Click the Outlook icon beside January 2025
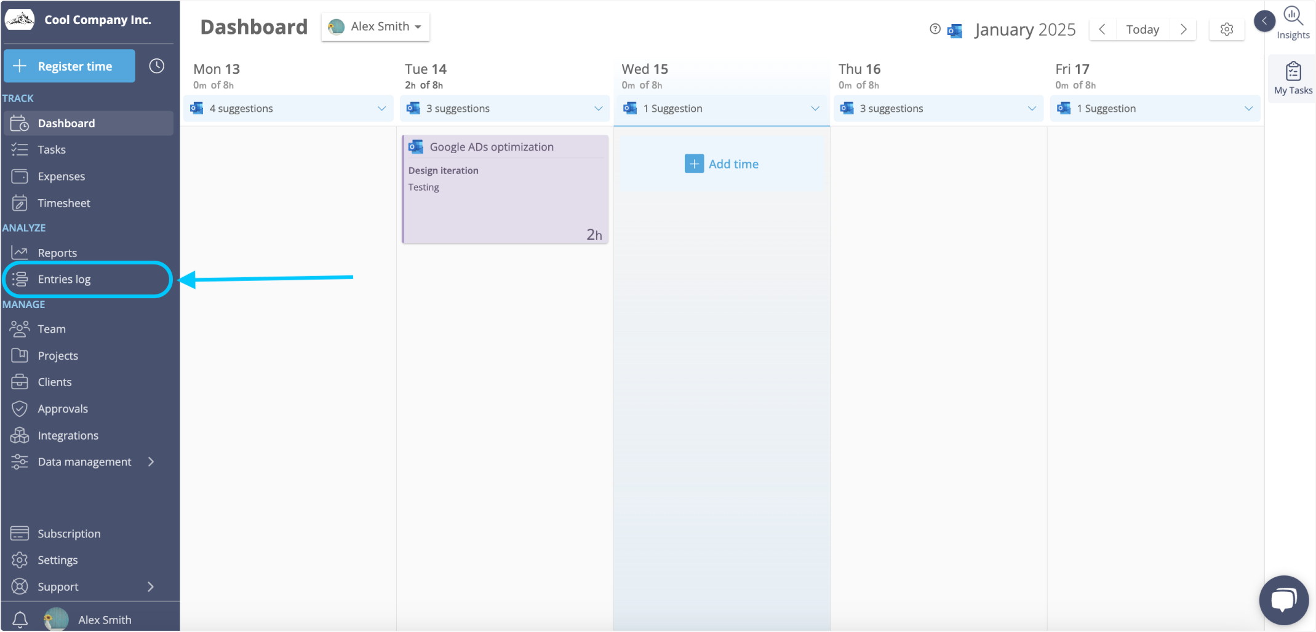Image resolution: width=1316 pixels, height=632 pixels. tap(955, 30)
